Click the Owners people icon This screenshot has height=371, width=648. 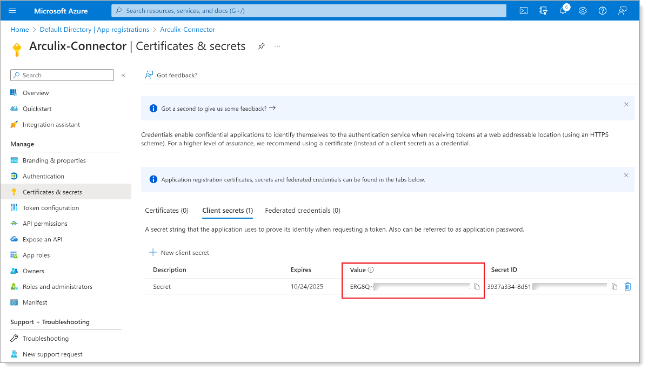click(14, 271)
